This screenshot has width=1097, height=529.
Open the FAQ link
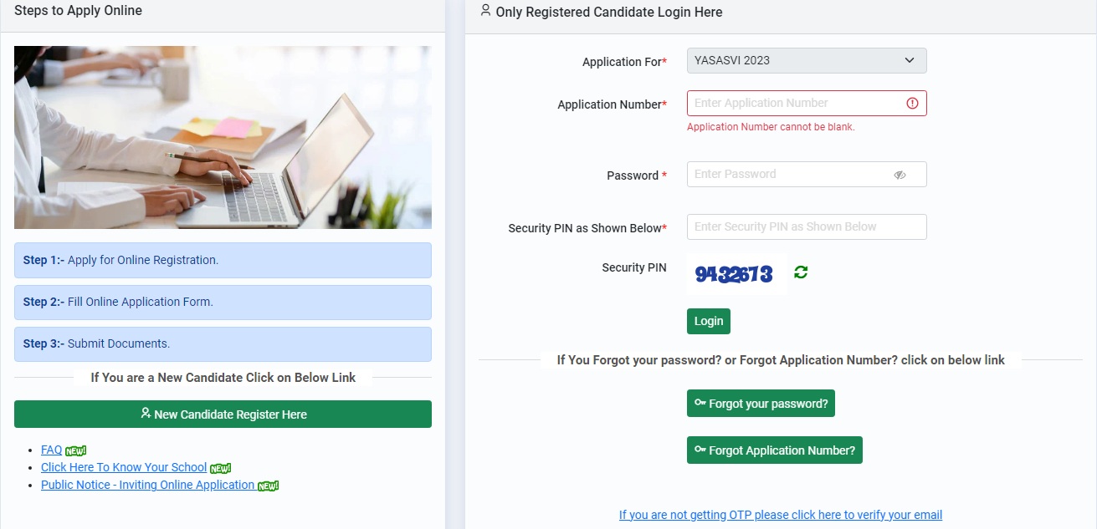tap(50, 449)
